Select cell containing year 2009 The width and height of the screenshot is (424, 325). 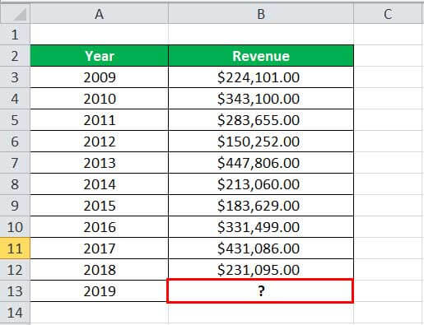click(99, 77)
